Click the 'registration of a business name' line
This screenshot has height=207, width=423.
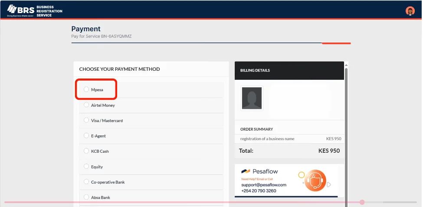coord(267,139)
